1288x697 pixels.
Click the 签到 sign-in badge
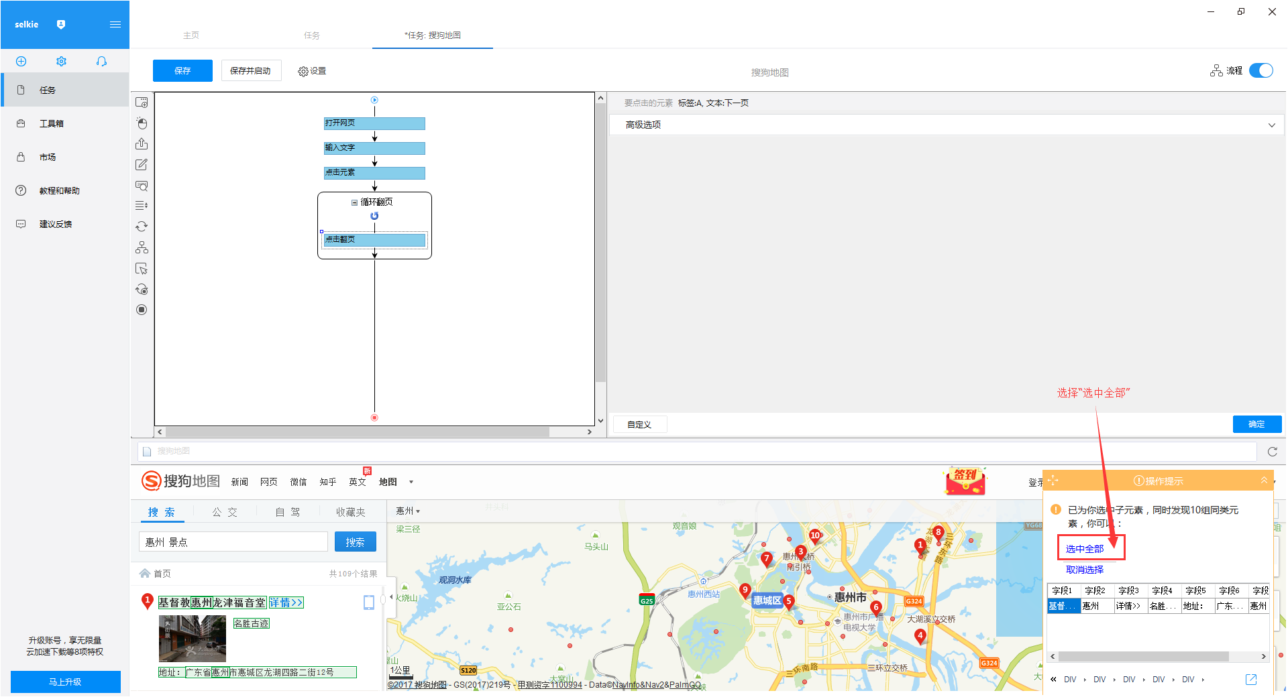click(x=965, y=481)
